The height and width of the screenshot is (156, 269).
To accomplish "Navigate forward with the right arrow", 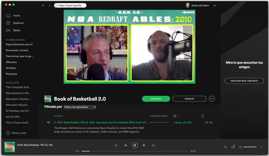I will point(49,5).
